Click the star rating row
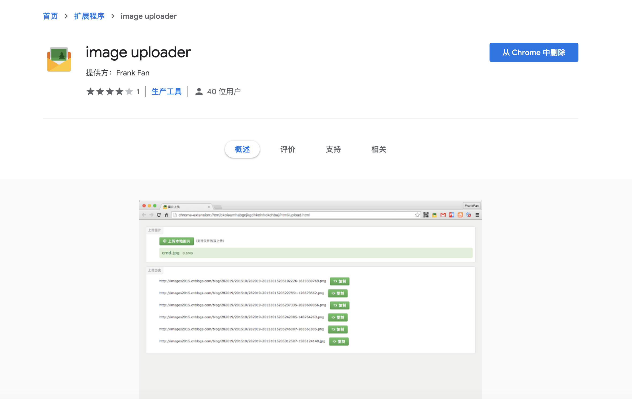Image resolution: width=632 pixels, height=399 pixels. (110, 91)
